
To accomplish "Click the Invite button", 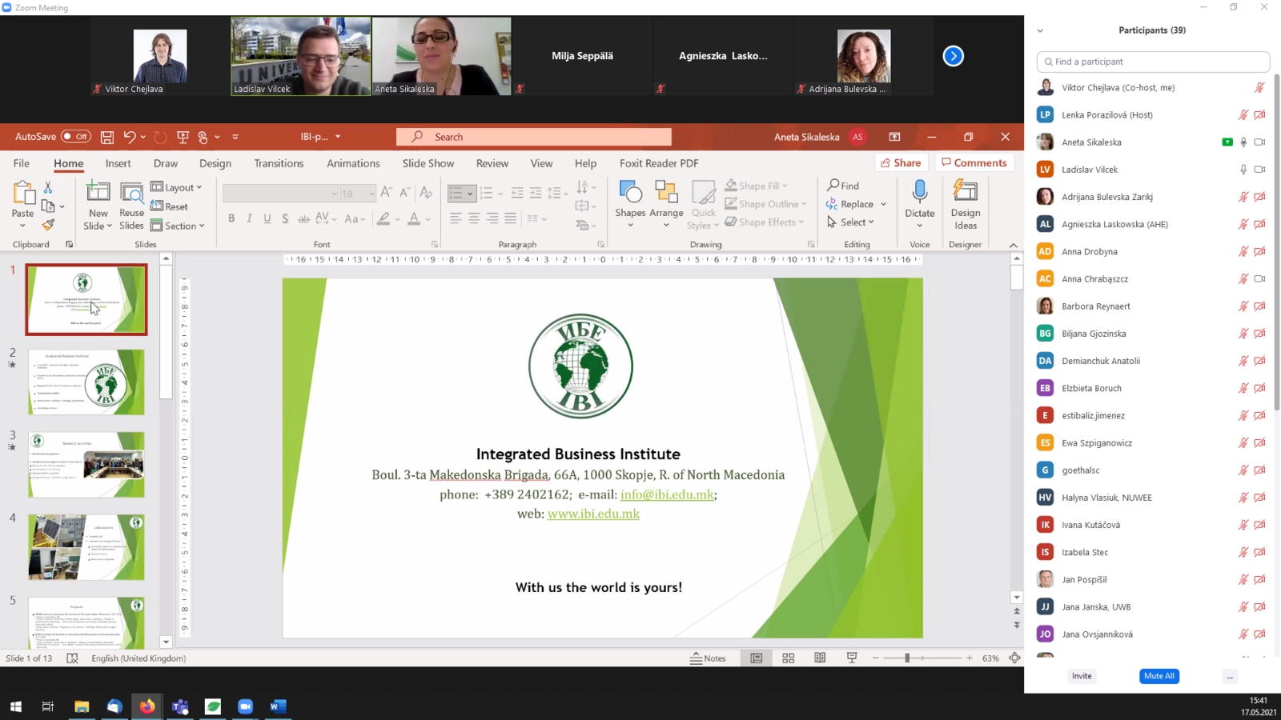I will pyautogui.click(x=1082, y=676).
